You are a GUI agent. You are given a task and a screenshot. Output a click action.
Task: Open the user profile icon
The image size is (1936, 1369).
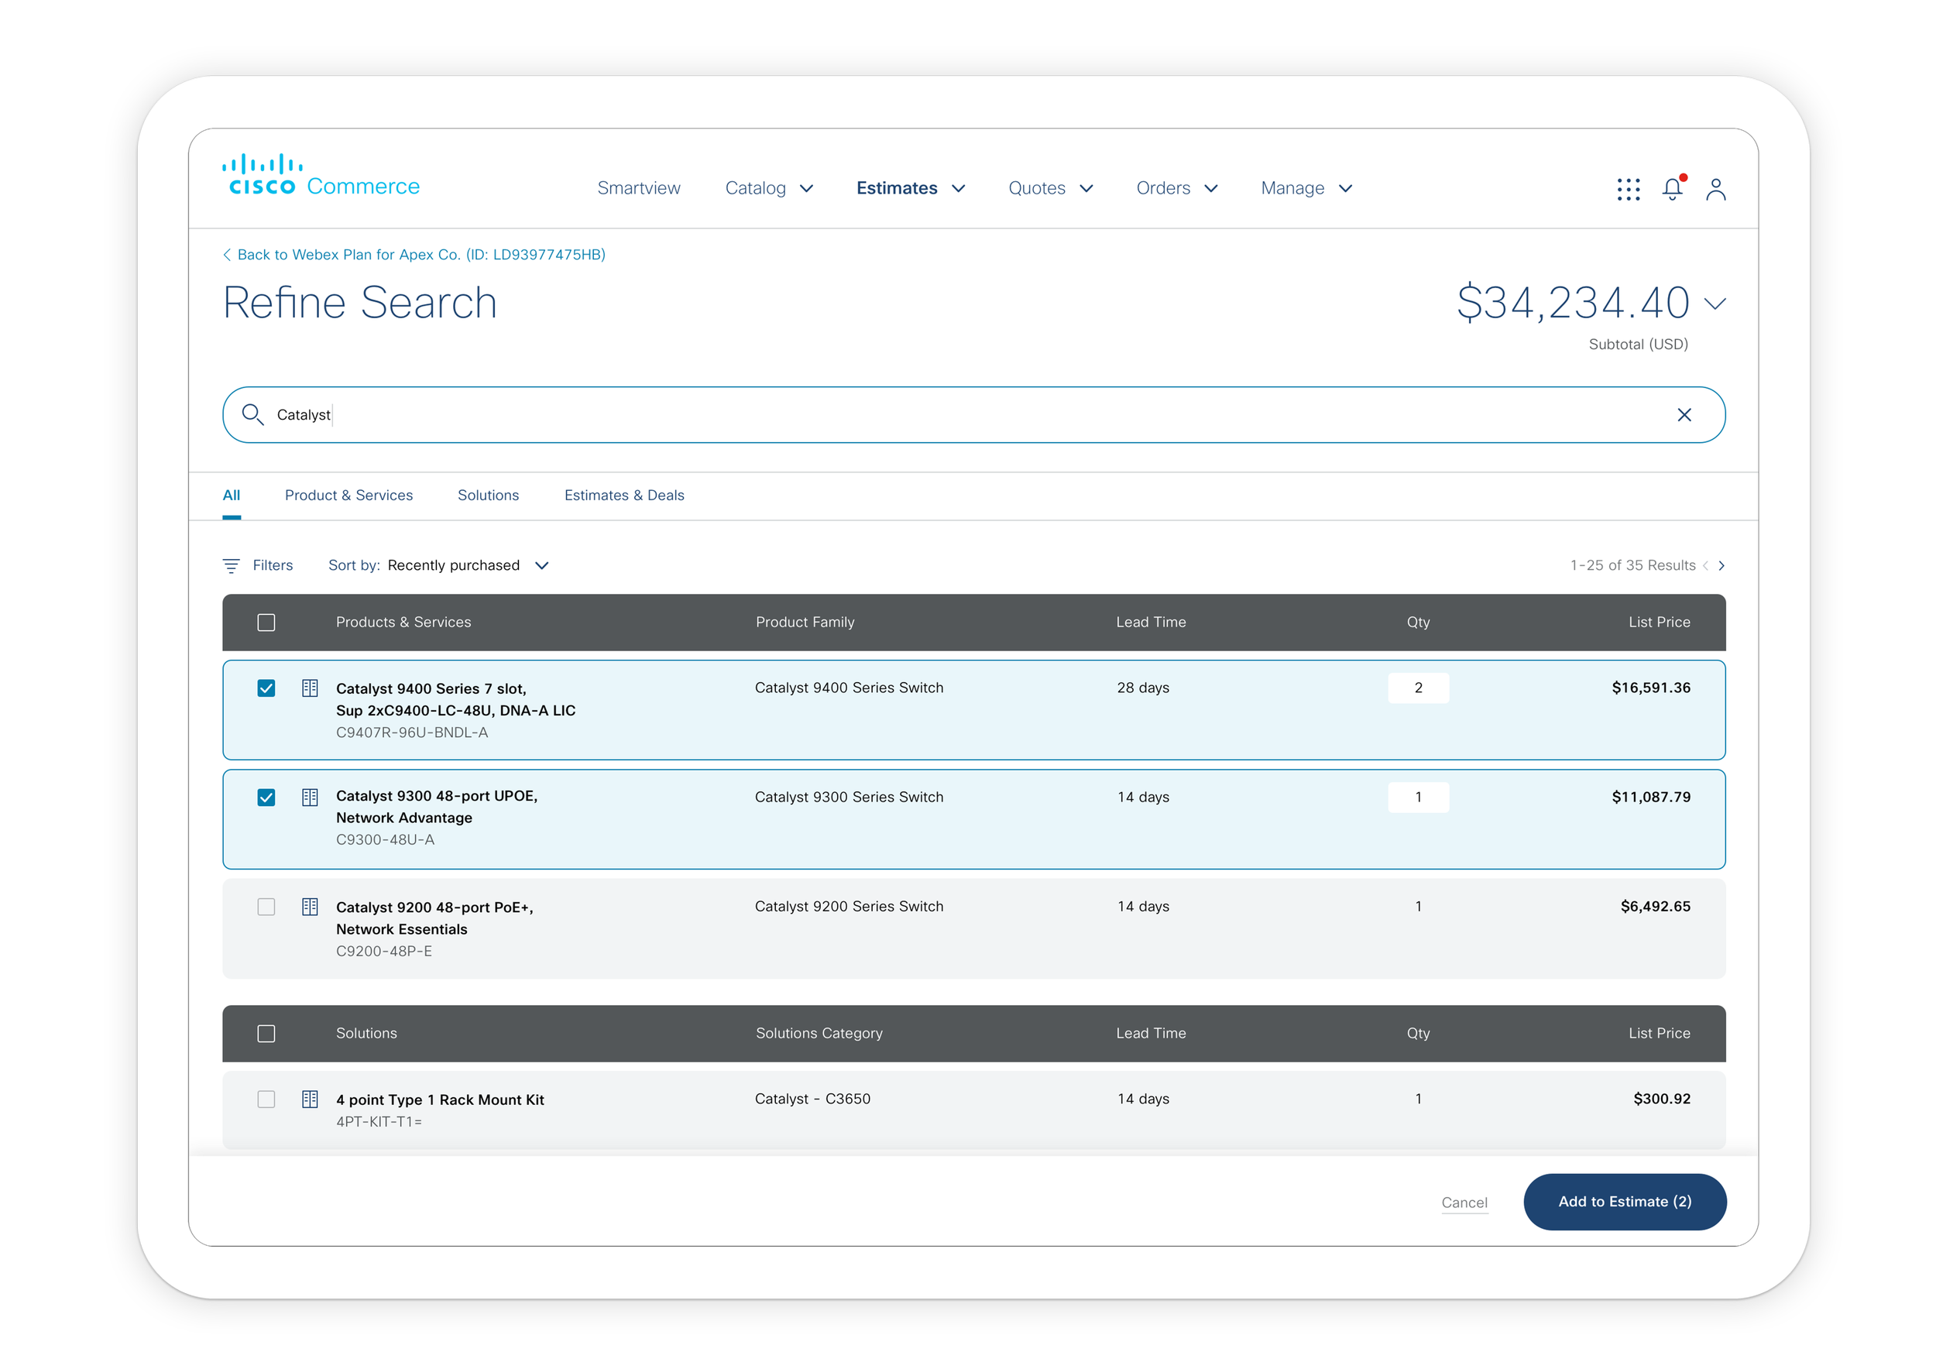tap(1715, 189)
